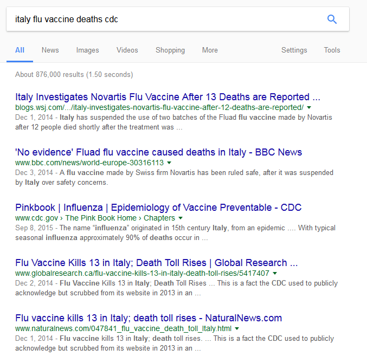
Task: Expand dropdown arrow next to bbc.com URL
Action: (169, 163)
